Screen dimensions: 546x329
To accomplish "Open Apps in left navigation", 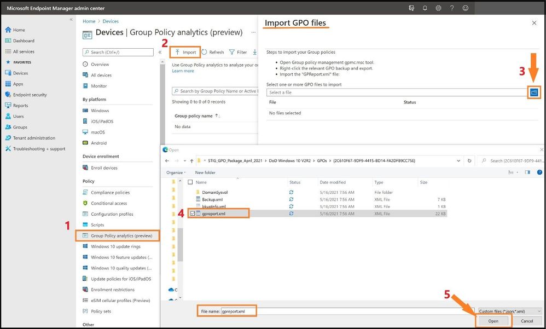I will [x=18, y=84].
